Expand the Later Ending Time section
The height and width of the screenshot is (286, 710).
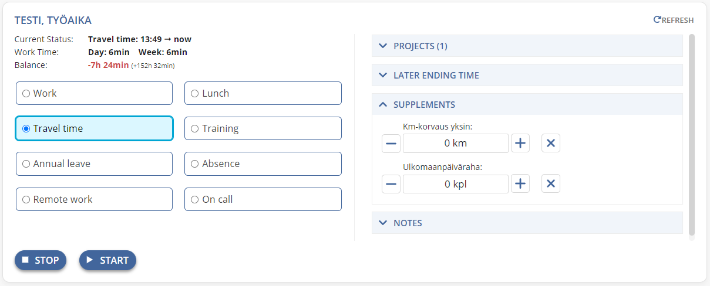(x=527, y=75)
